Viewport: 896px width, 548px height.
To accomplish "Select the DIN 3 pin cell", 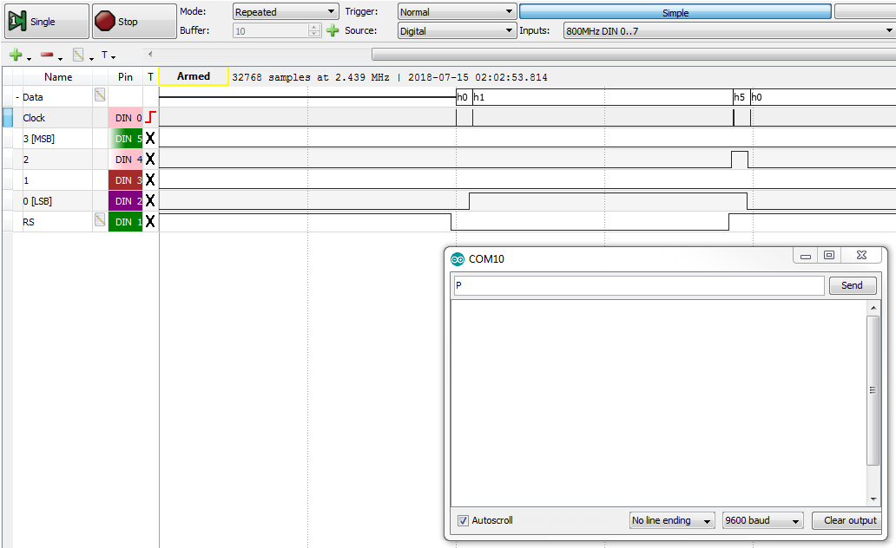I will 125,179.
